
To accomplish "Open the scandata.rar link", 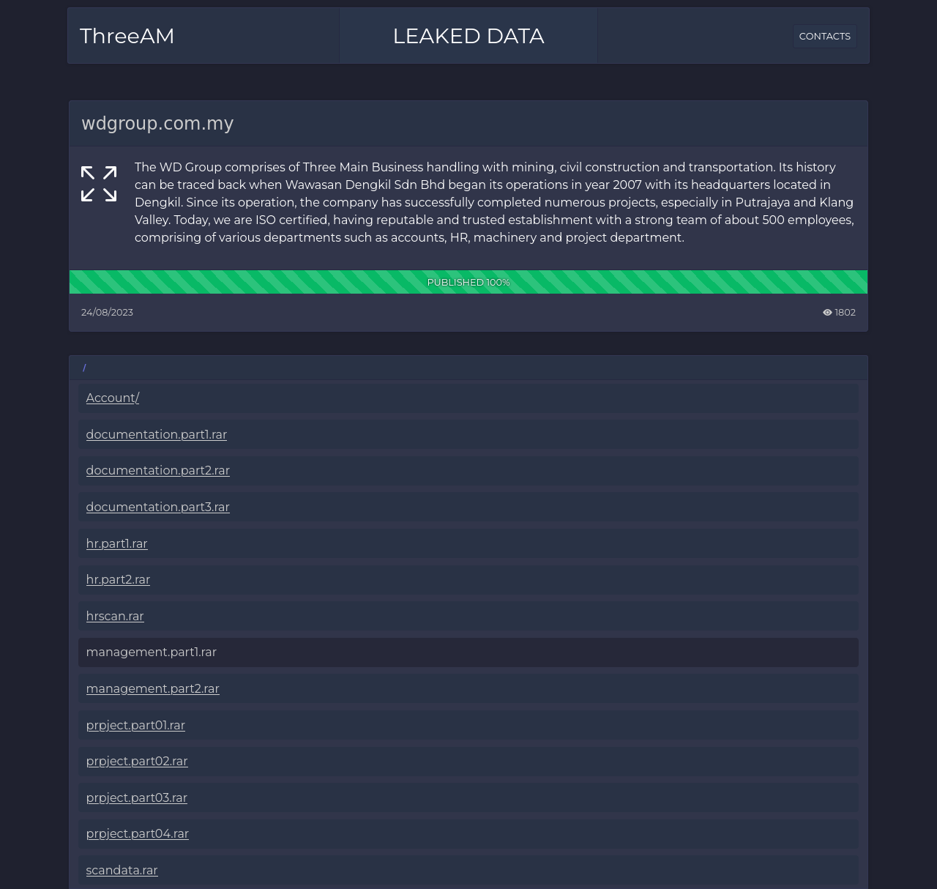I will (x=122, y=871).
